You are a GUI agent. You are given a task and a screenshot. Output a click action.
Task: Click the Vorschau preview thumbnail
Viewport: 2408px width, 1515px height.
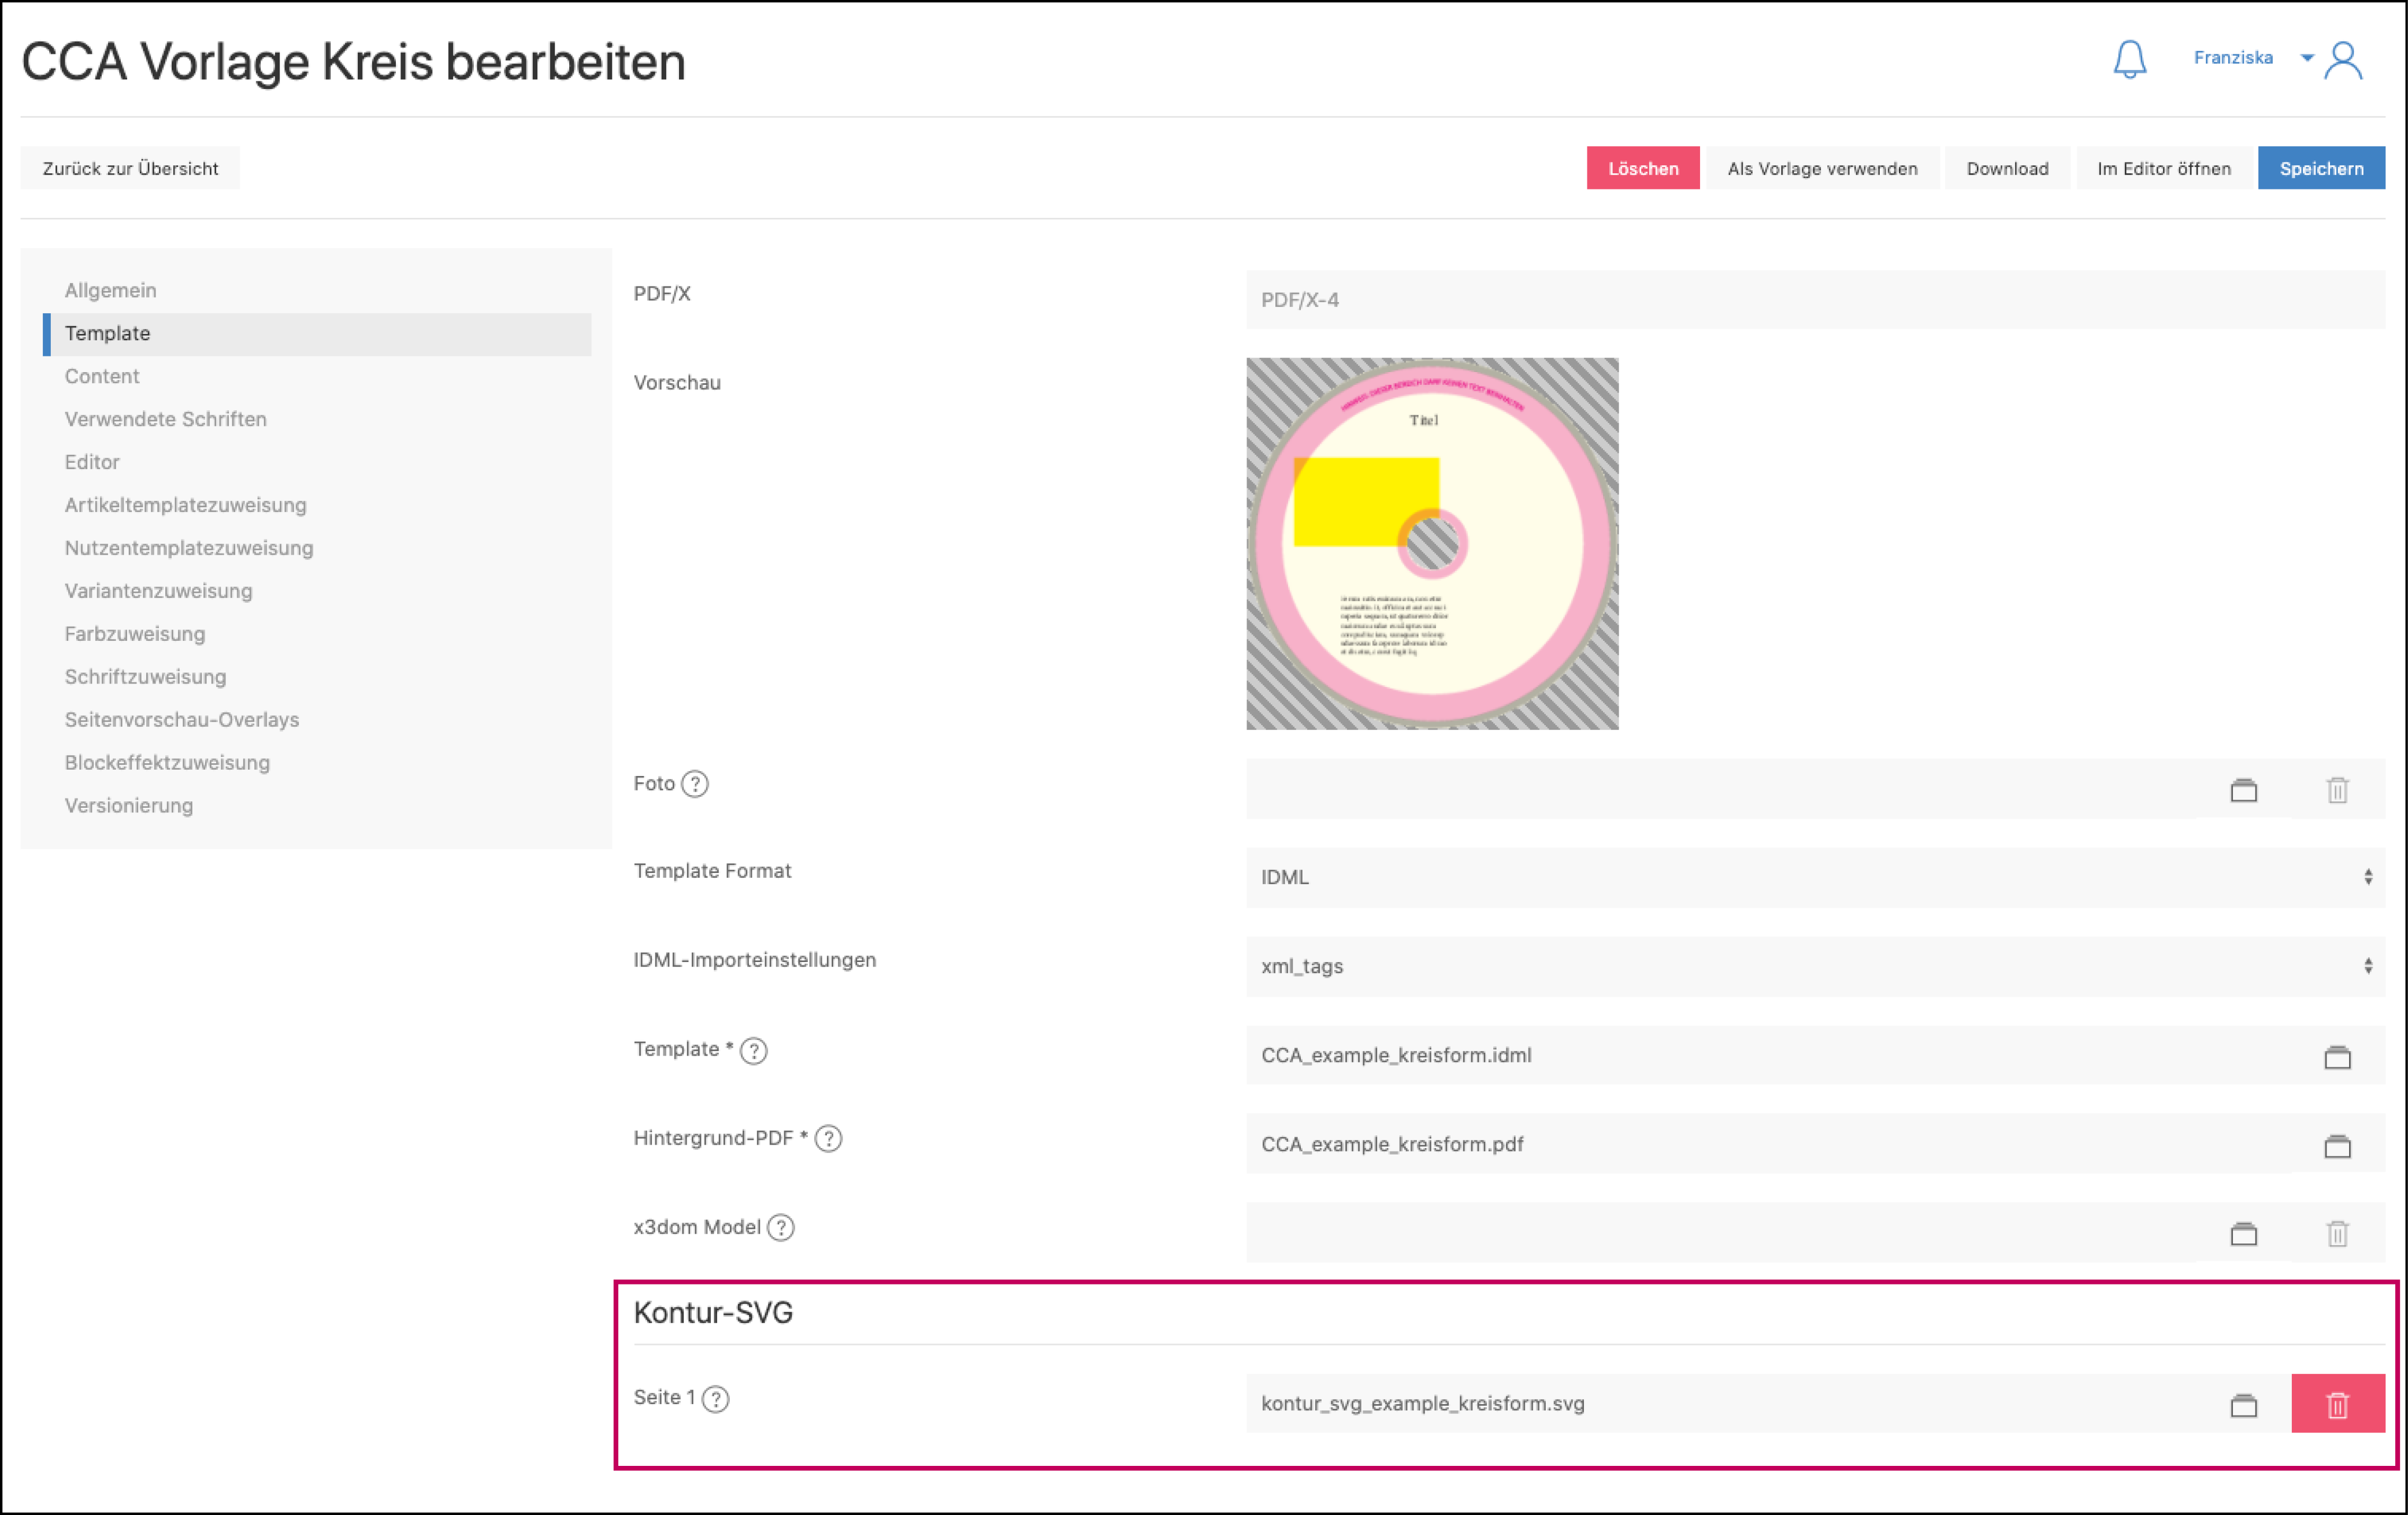(1432, 544)
